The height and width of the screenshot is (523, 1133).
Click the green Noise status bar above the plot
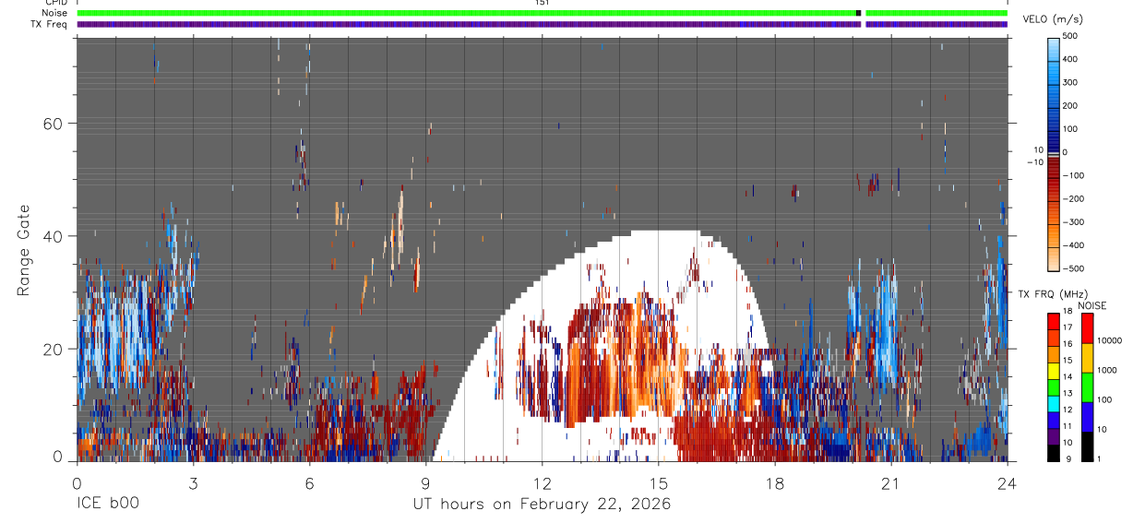pos(543,13)
